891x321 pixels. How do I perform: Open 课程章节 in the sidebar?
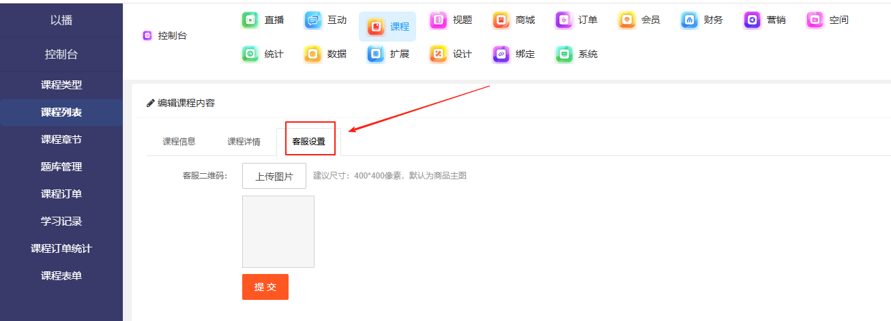pyautogui.click(x=61, y=140)
